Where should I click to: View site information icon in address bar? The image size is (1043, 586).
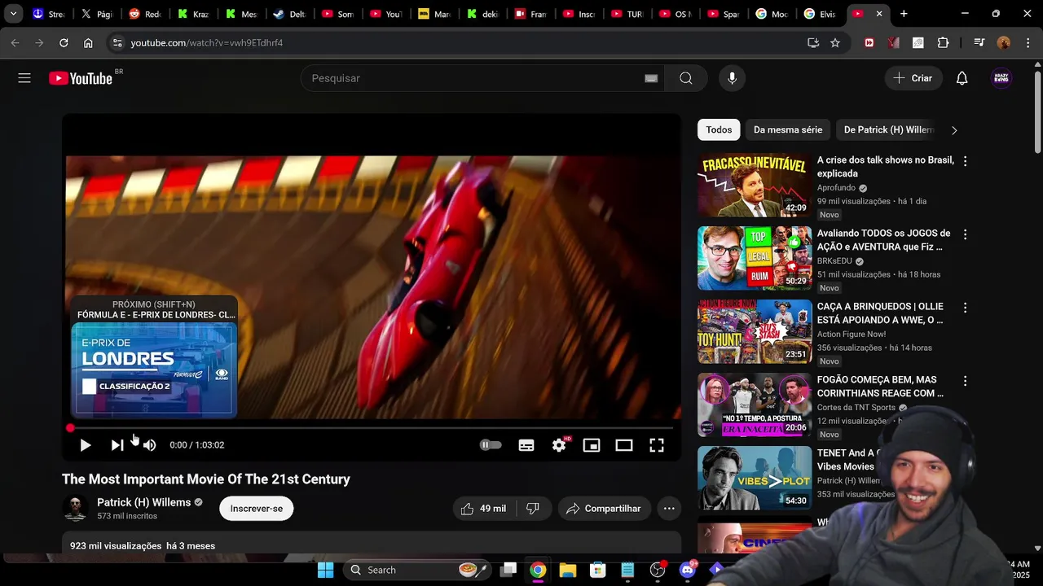pos(117,42)
